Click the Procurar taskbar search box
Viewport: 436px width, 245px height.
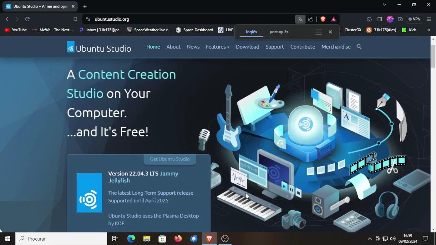[61, 239]
